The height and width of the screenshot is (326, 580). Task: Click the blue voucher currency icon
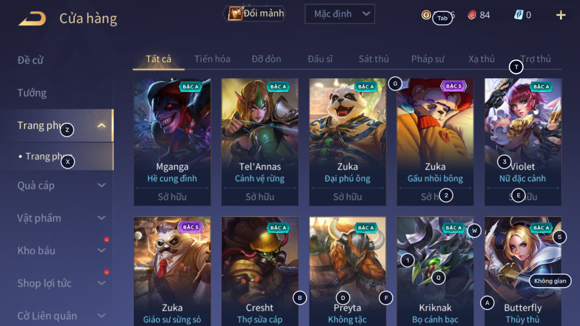[x=519, y=15]
